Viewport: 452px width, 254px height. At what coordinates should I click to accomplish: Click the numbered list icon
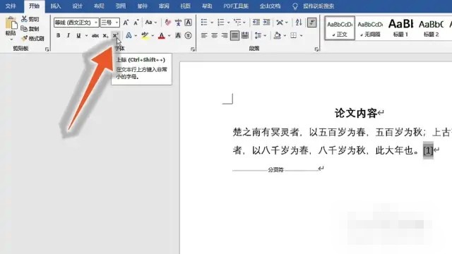click(x=221, y=22)
